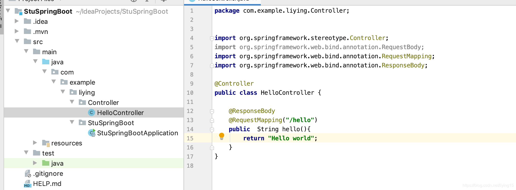Screen dimensions: 516x190
Task: Click ResponseBody in the line 7 import
Action: coord(403,65)
